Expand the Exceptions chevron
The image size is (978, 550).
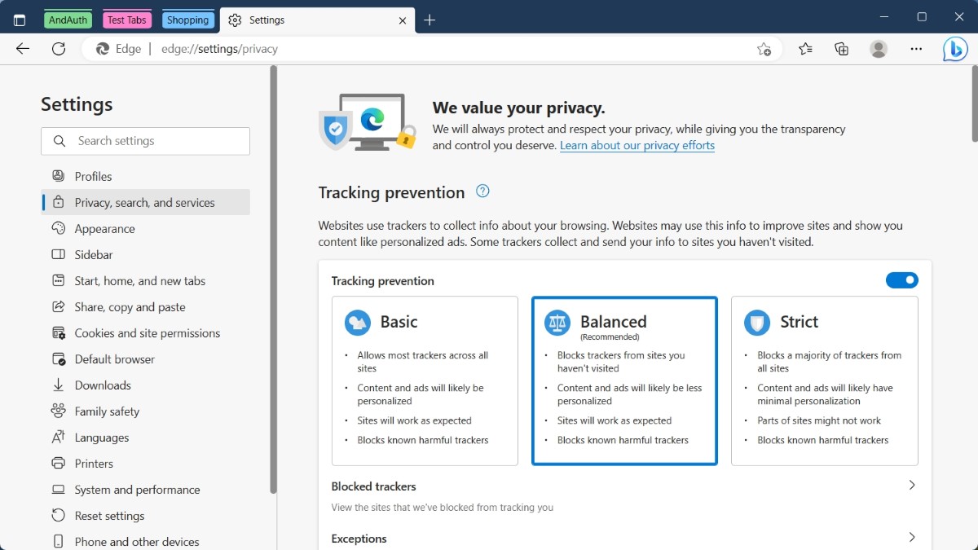point(911,538)
